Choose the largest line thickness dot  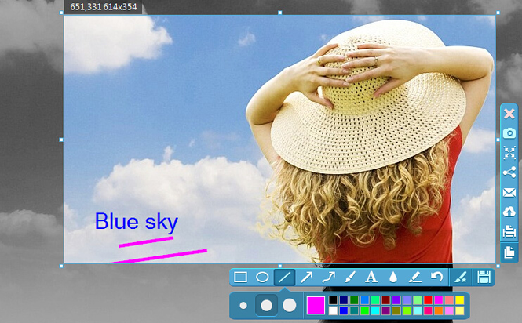tap(290, 306)
